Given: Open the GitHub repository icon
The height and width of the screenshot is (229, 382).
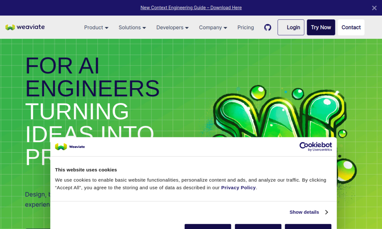Looking at the screenshot, I should tap(268, 27).
